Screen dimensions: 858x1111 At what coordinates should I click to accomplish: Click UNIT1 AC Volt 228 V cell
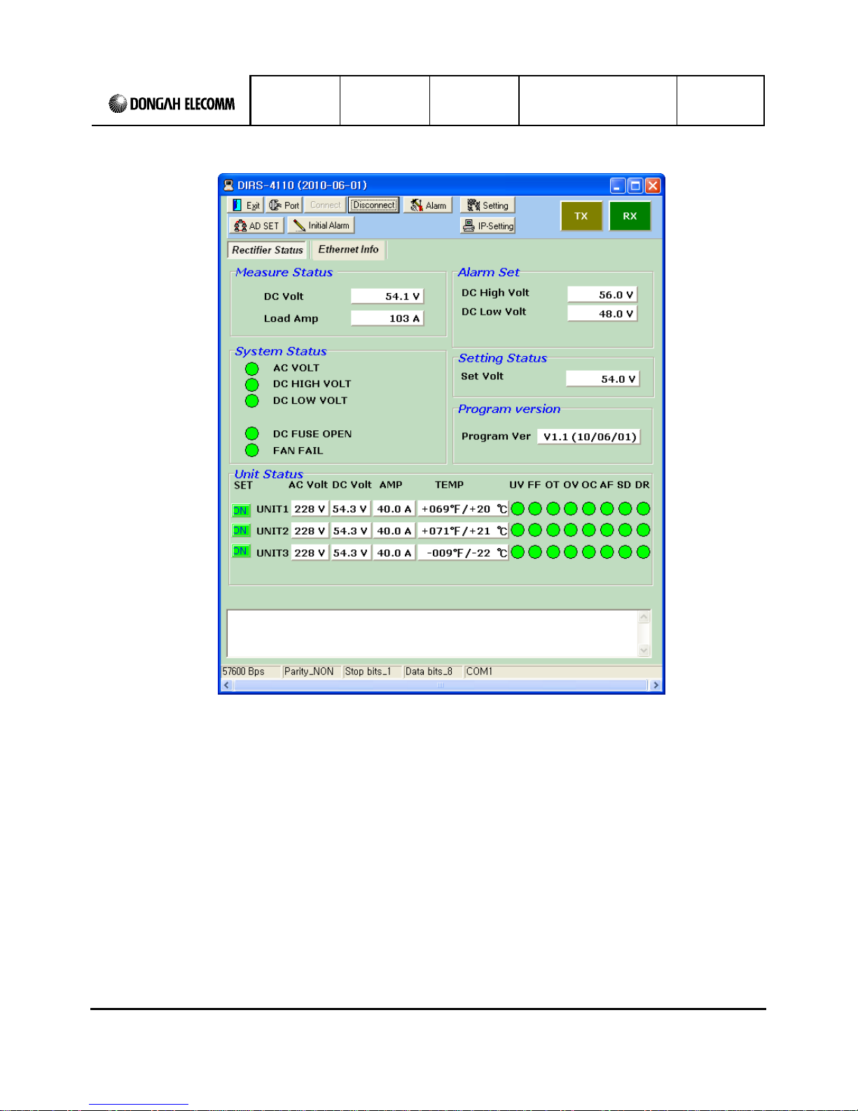tap(310, 509)
